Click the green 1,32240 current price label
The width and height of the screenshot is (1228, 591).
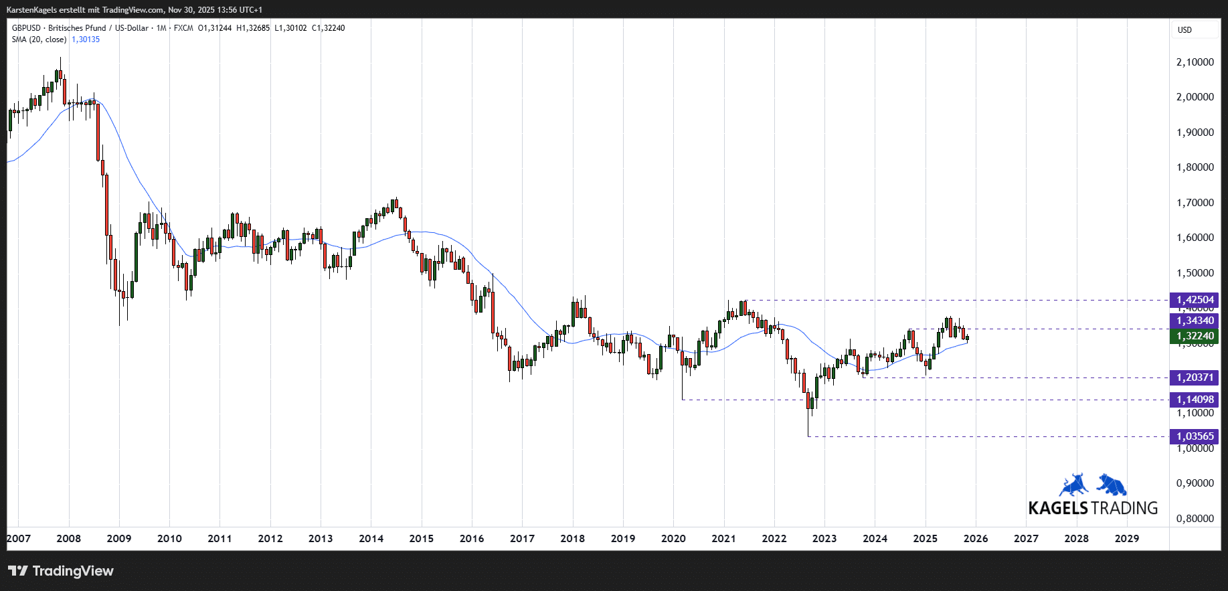(x=1195, y=336)
